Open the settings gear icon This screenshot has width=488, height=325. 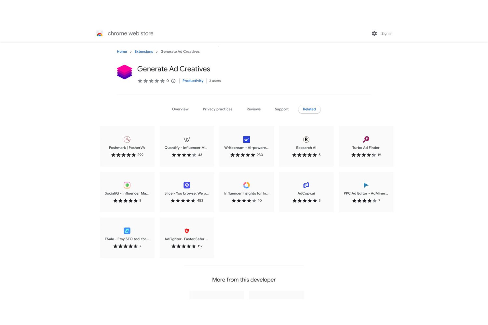[x=374, y=33]
